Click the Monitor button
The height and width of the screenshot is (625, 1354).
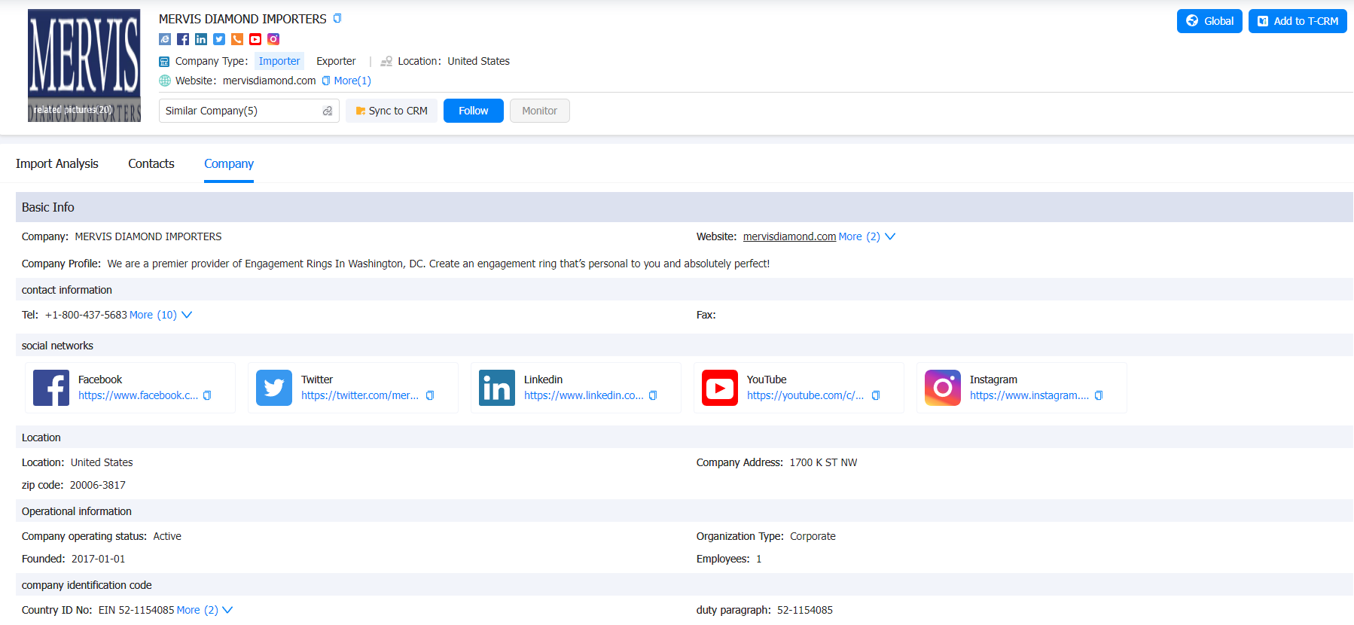[x=540, y=111]
